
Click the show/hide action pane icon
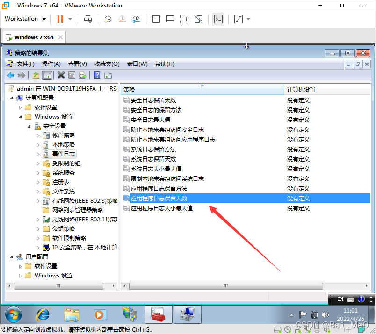tap(108, 76)
